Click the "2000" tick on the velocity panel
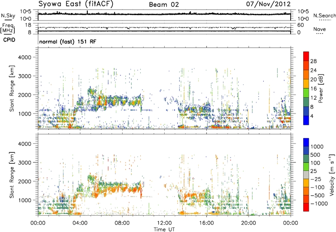 (x=24, y=181)
